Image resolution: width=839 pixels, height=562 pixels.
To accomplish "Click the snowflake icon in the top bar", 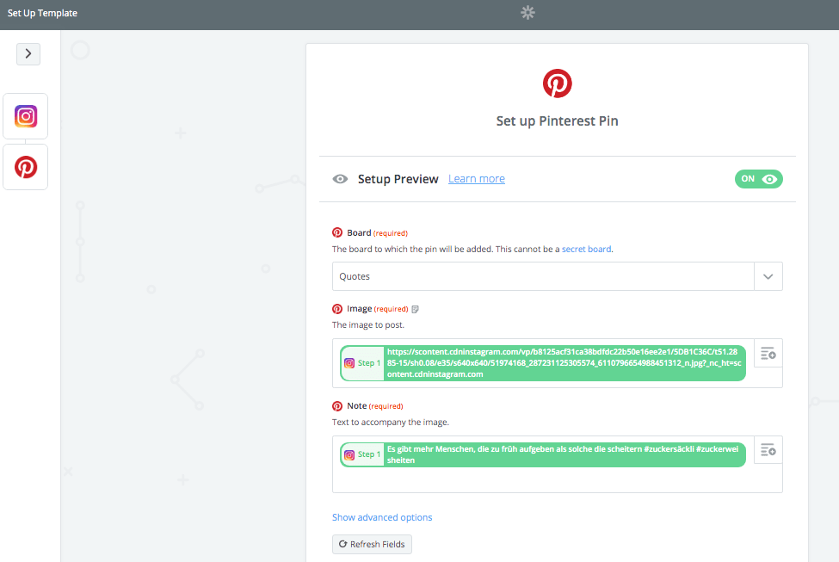I will 527,13.
